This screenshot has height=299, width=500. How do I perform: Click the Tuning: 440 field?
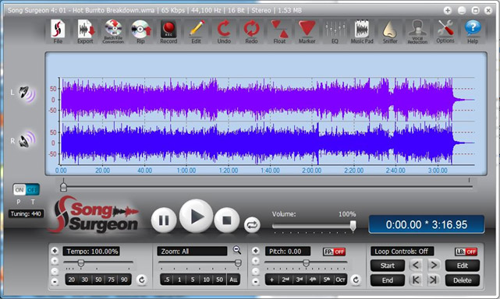click(26, 214)
